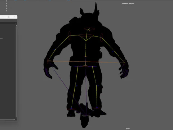Select the orange line connecting the wrists

pyautogui.click(x=86, y=62)
